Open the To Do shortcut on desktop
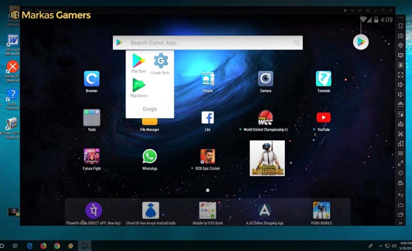The width and height of the screenshot is (412, 251). coord(12,99)
